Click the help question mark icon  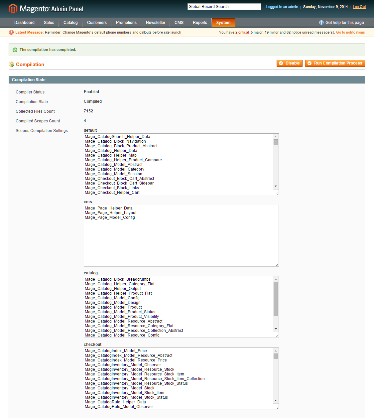pos(321,23)
